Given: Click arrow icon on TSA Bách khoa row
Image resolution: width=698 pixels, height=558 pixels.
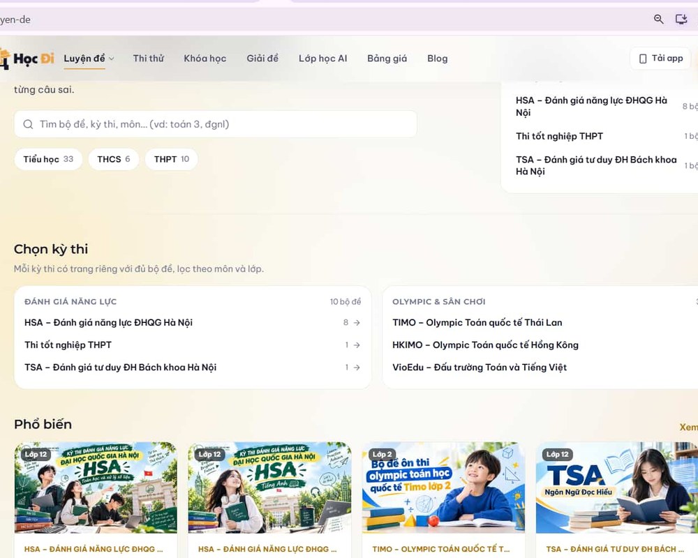Looking at the screenshot, I should click(357, 367).
